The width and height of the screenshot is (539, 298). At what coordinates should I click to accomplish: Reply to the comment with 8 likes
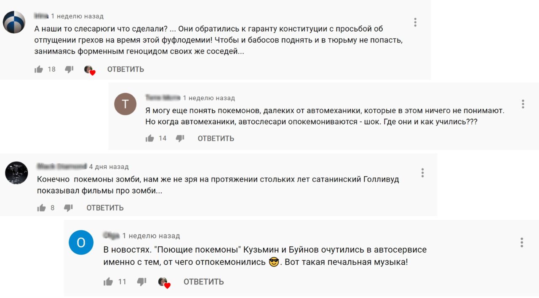[x=105, y=208]
